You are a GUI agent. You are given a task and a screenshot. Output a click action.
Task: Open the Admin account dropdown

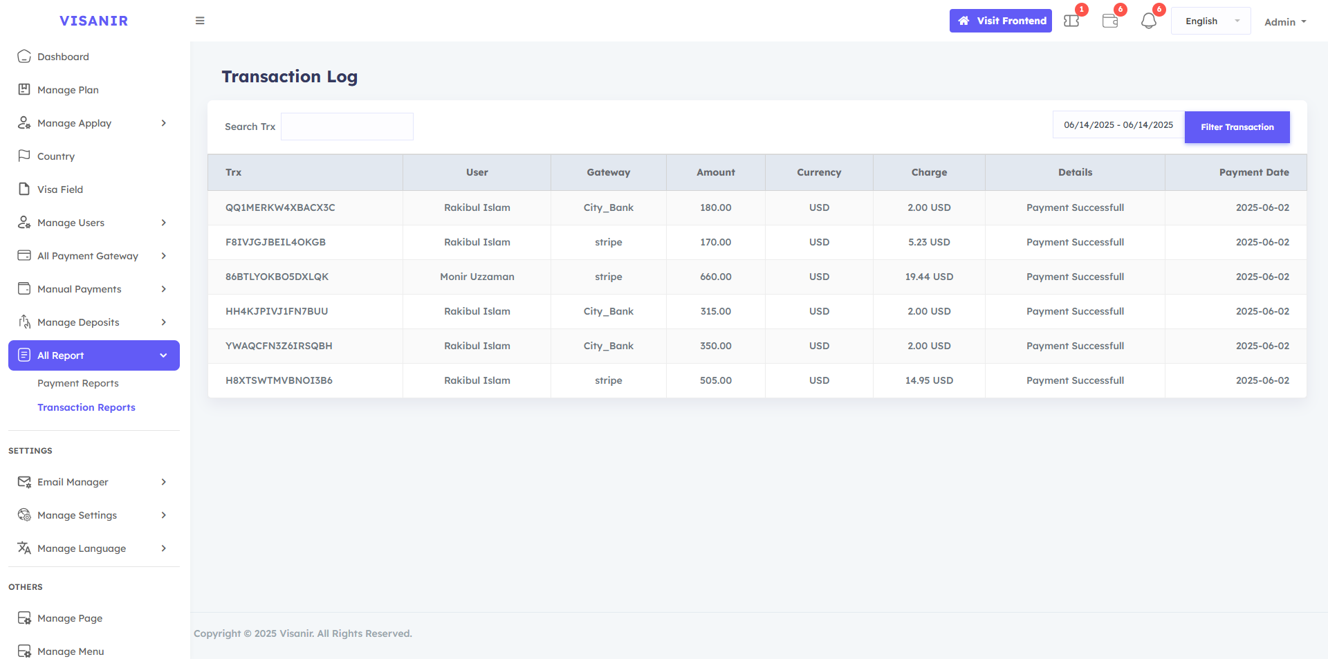point(1285,21)
